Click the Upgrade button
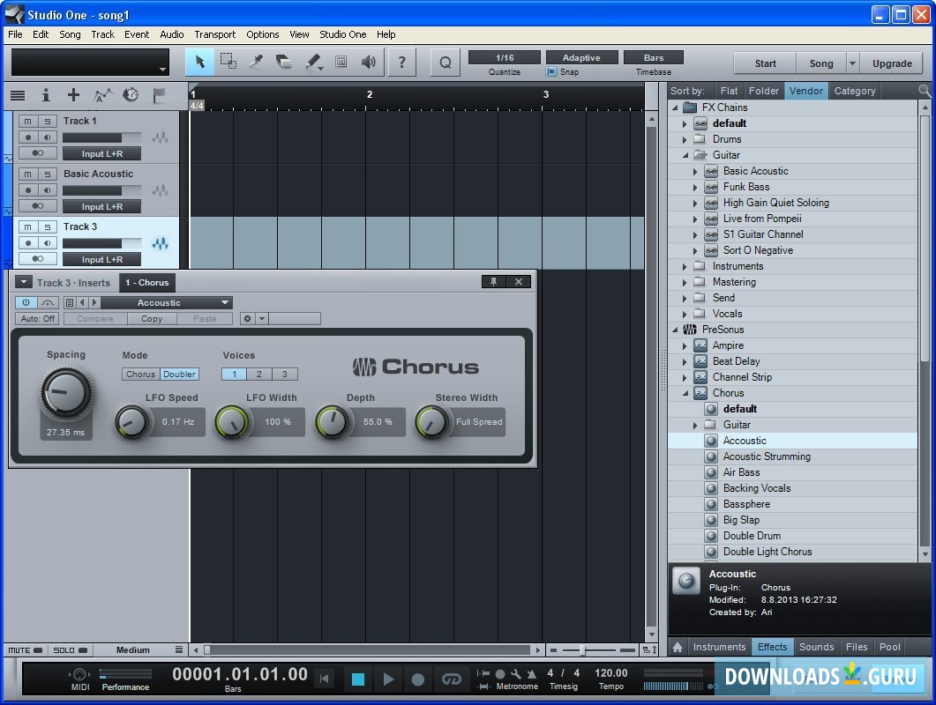 [x=892, y=63]
